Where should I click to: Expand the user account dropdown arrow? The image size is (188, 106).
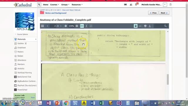(x=165, y=5)
